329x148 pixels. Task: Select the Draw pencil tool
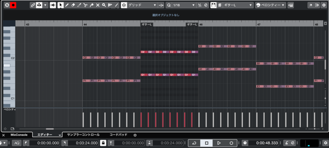(67, 5)
